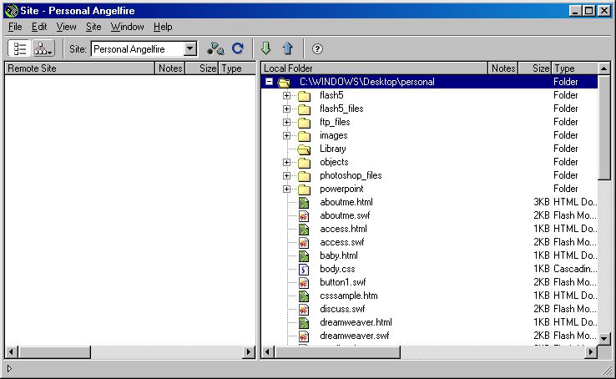Select aboutme.html in the file list
The image size is (616, 379).
tap(346, 202)
